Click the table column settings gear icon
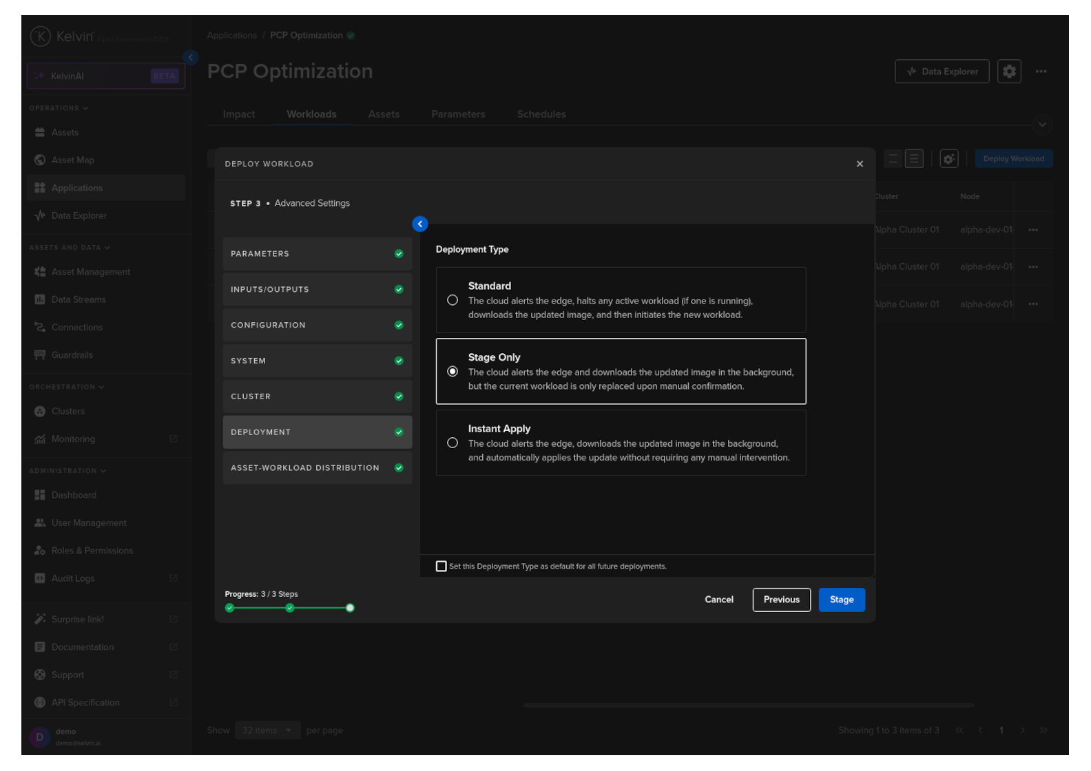Image resolution: width=1091 pixels, height=771 pixels. click(x=948, y=159)
